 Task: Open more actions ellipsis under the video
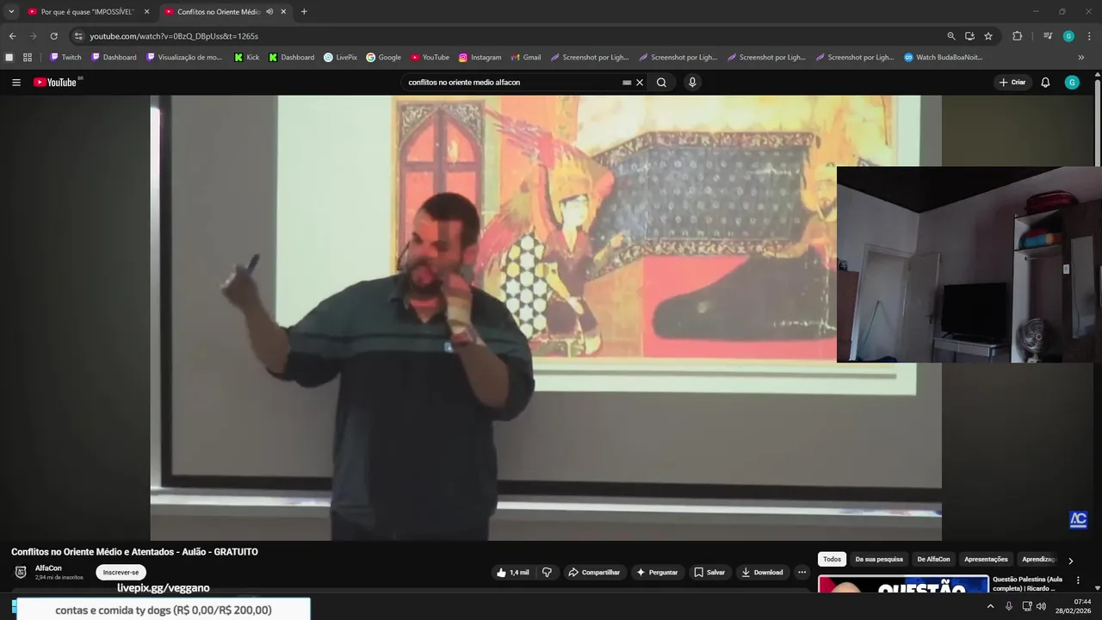point(802,573)
